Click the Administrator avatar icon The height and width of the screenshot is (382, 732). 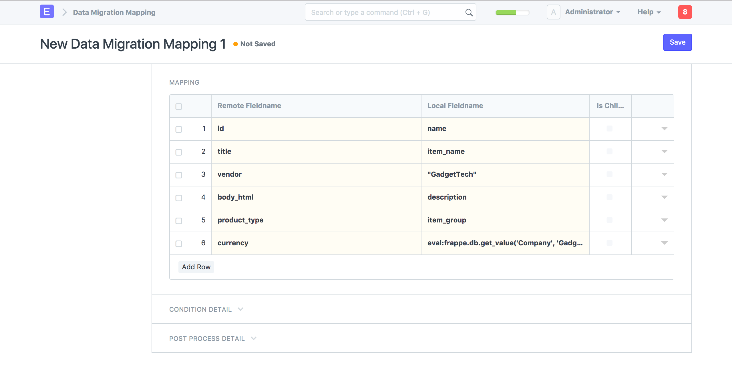(554, 12)
